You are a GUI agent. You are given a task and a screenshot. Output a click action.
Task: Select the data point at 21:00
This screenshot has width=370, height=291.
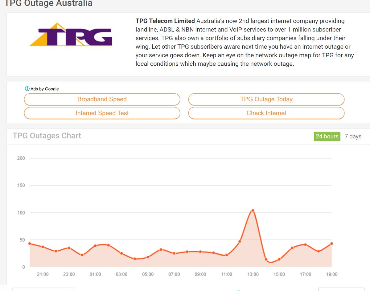coord(43,247)
